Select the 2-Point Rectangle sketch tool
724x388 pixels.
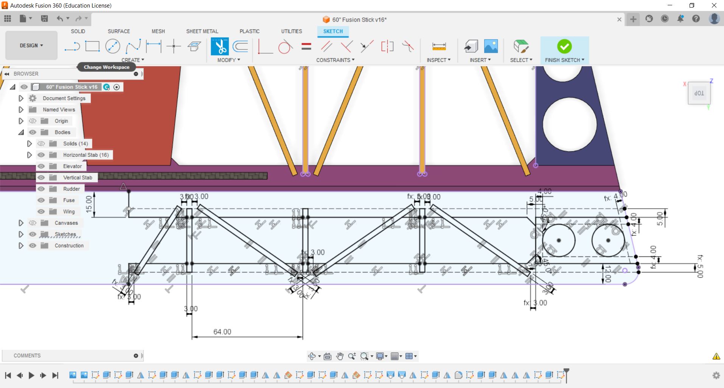pyautogui.click(x=92, y=46)
